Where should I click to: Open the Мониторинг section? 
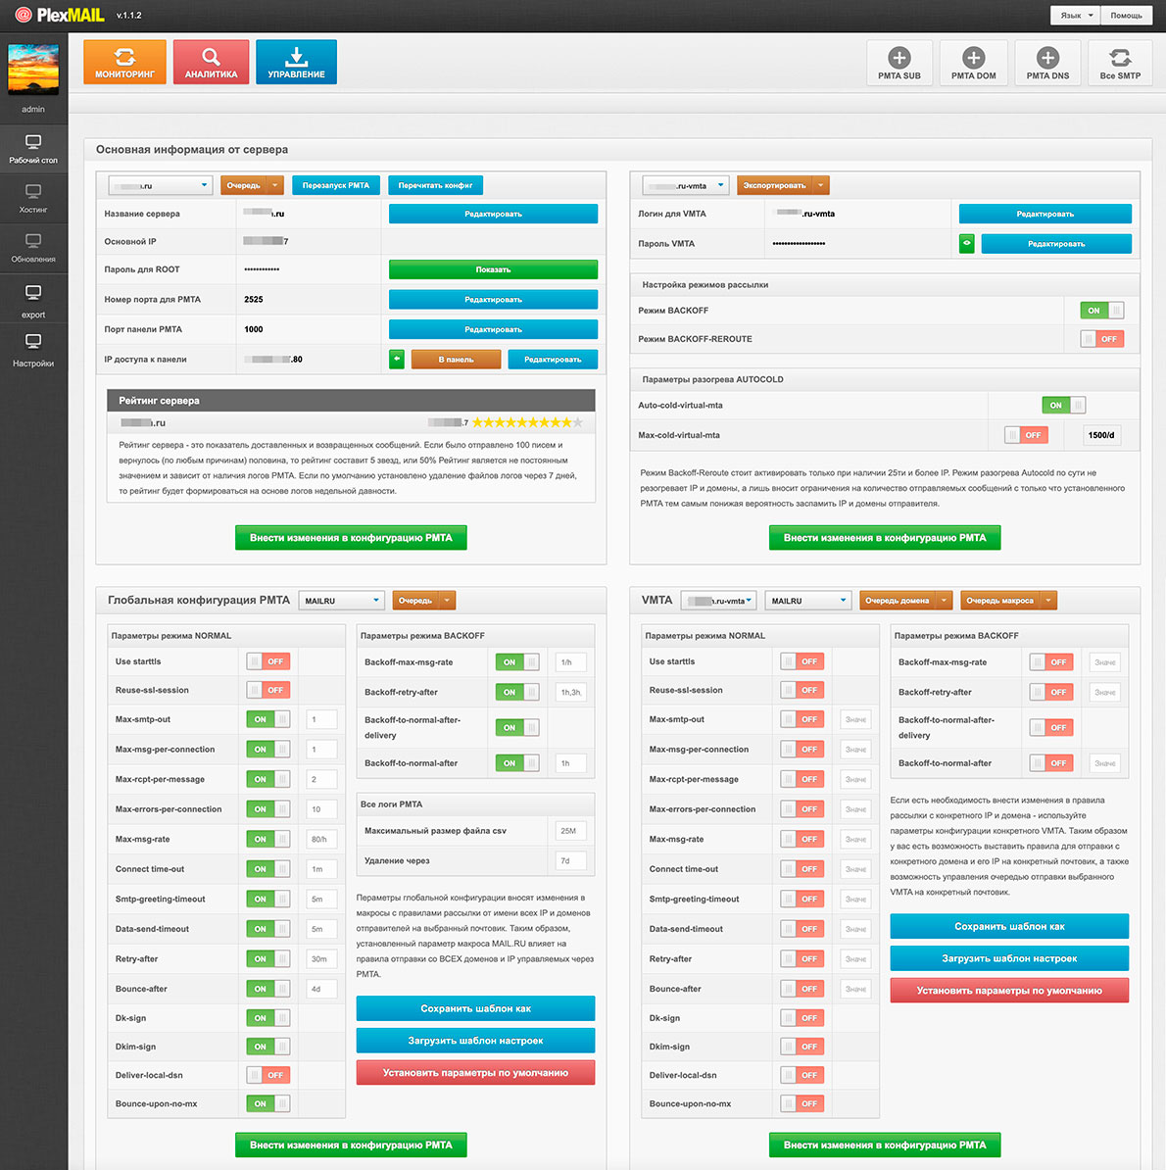tap(124, 62)
